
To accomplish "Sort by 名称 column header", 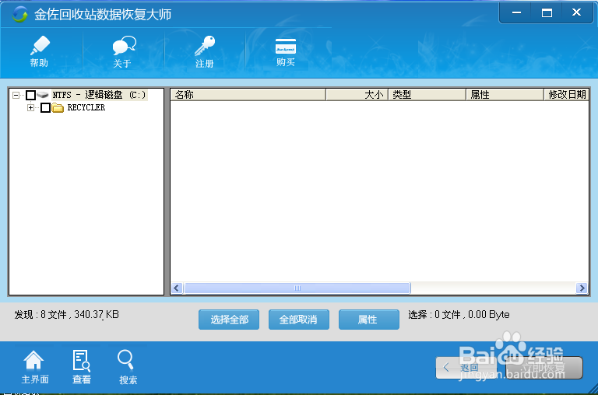I will coord(248,94).
